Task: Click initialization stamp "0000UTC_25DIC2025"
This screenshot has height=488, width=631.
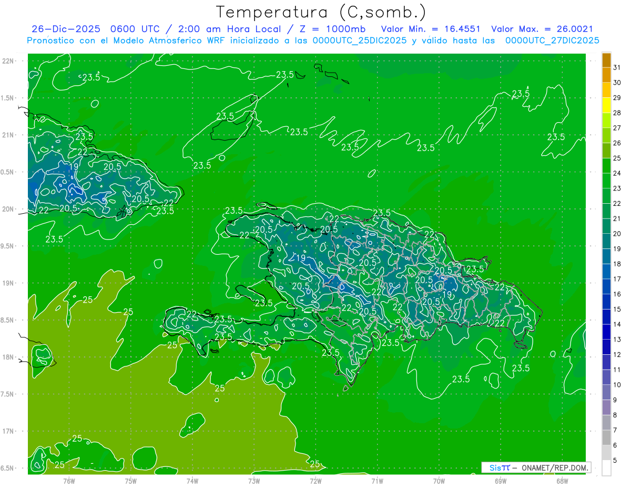Action: (x=359, y=40)
